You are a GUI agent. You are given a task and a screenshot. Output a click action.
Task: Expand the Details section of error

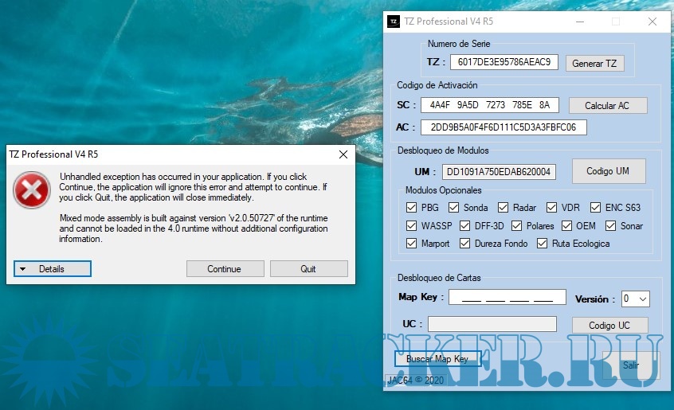pos(53,269)
